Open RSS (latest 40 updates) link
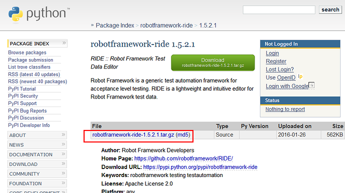This screenshot has height=193, width=345. (34, 74)
